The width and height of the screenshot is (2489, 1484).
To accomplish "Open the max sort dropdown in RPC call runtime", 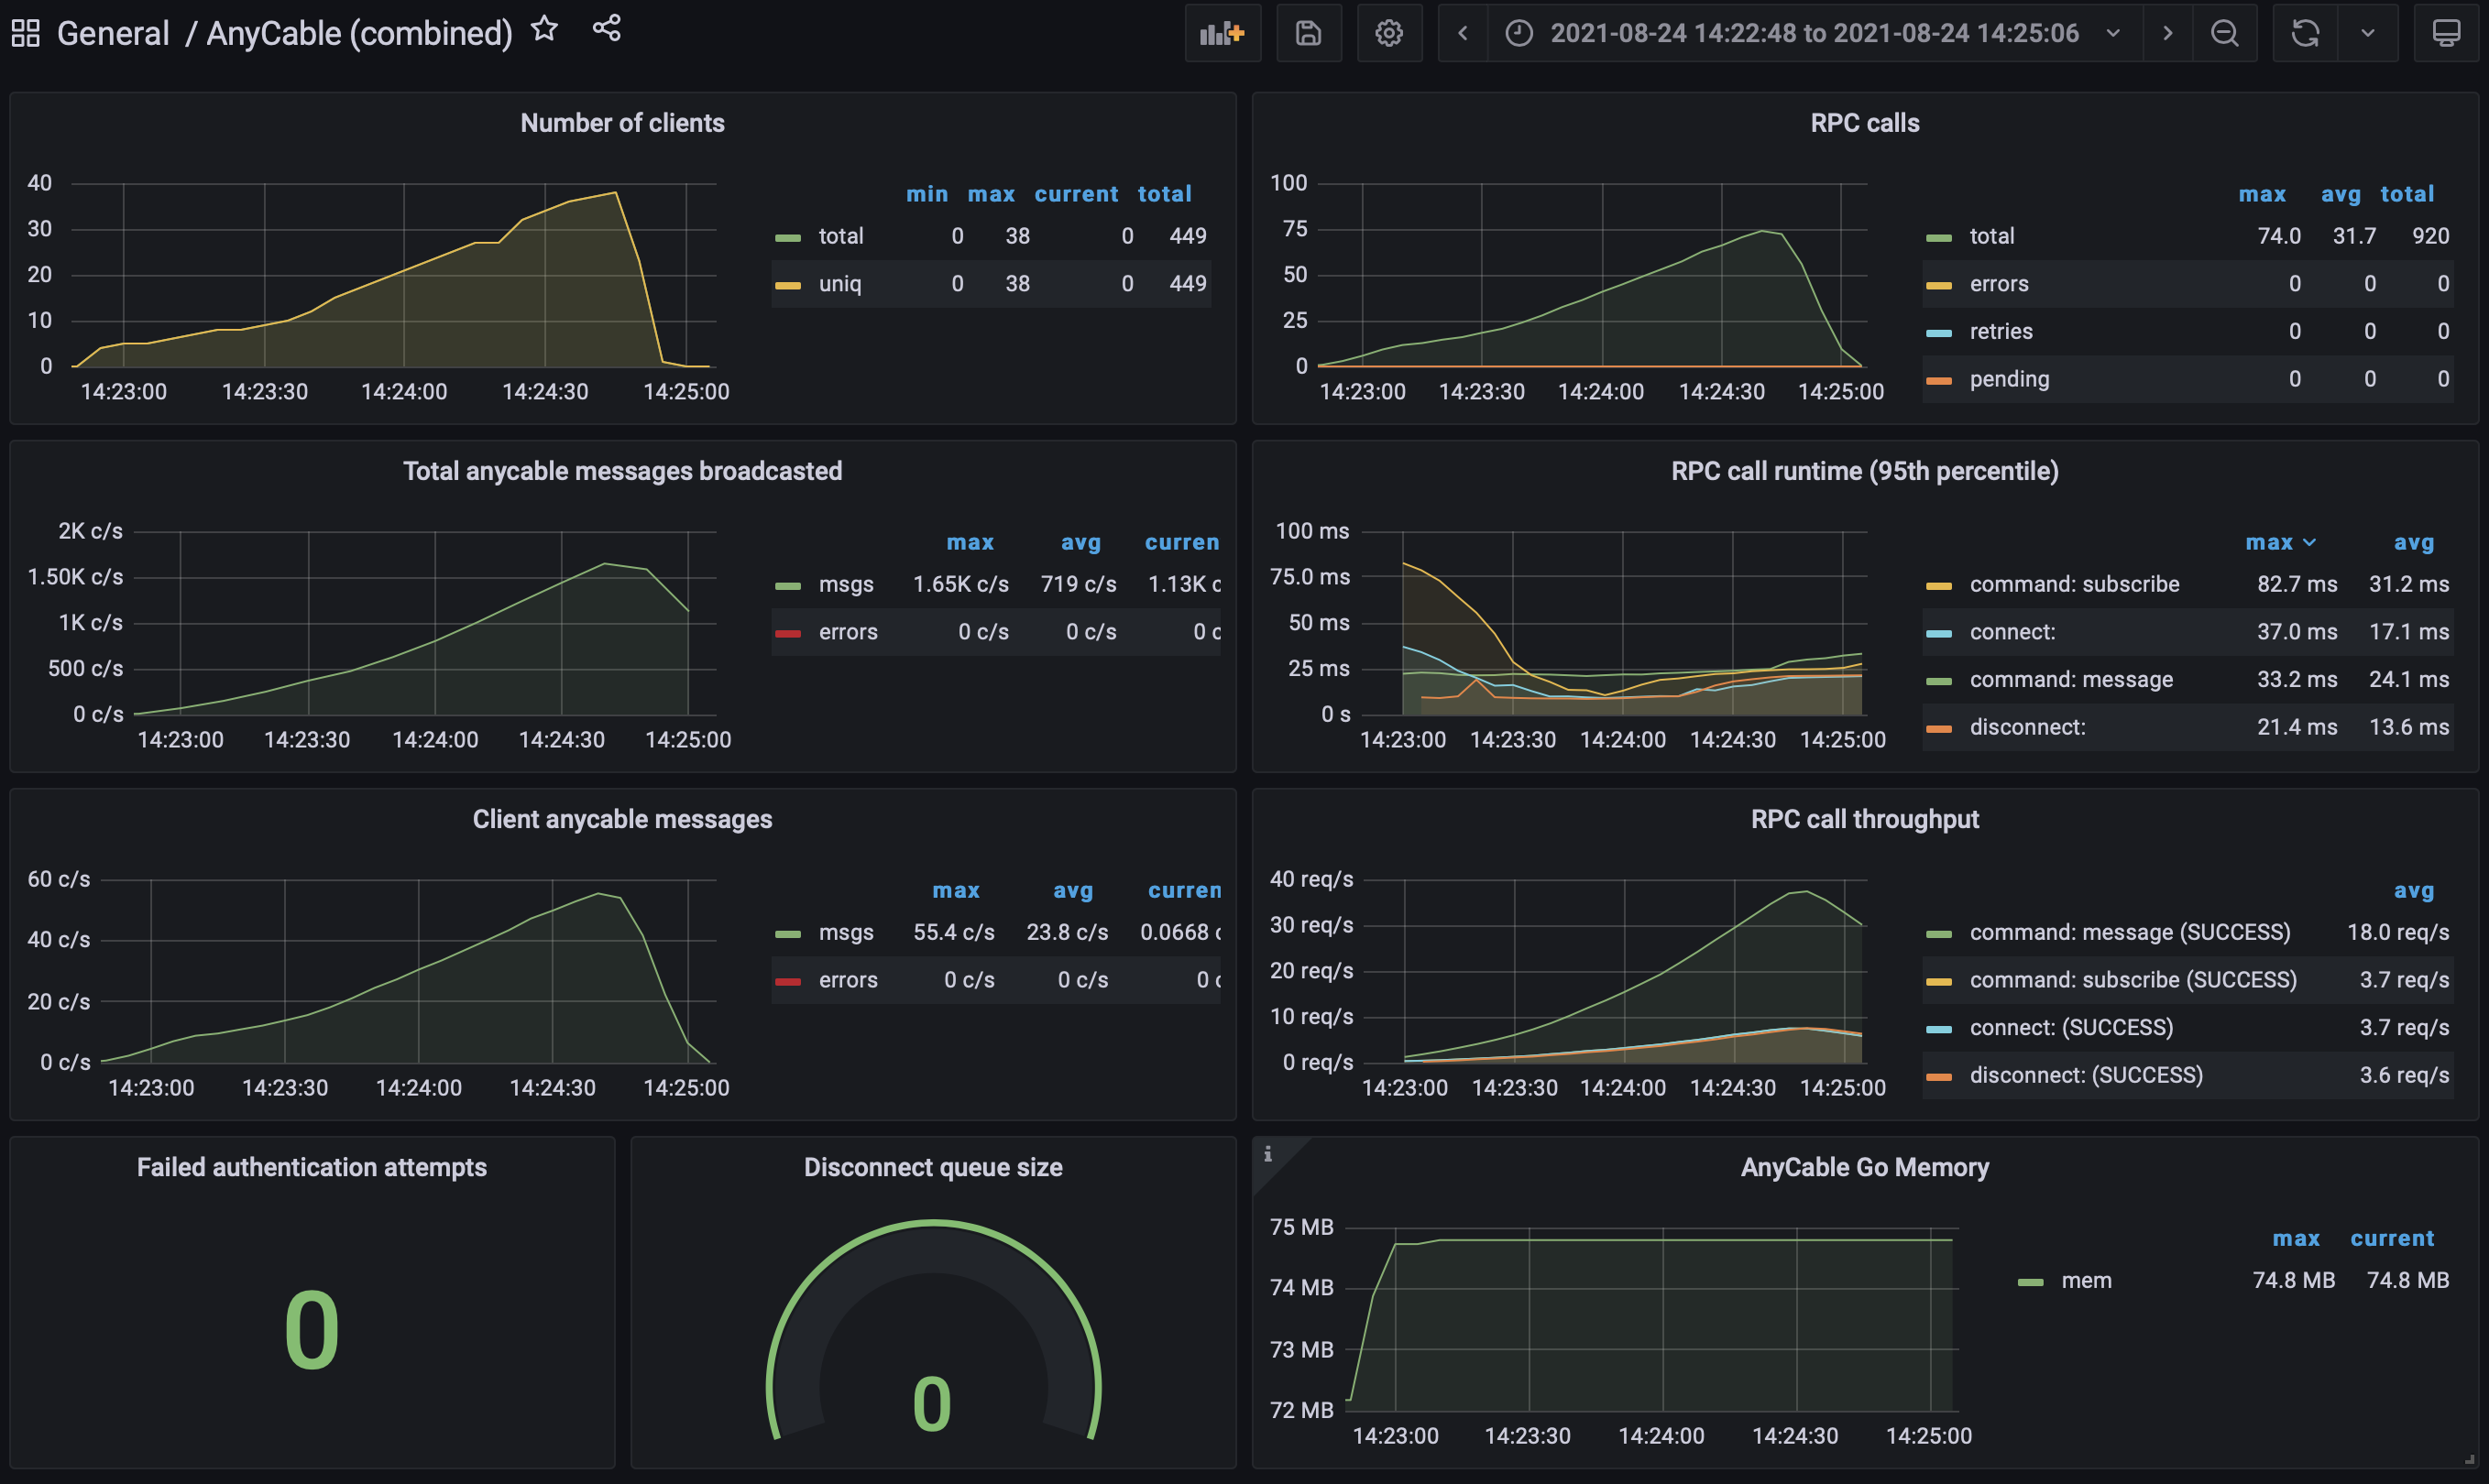I will pos(2283,542).
